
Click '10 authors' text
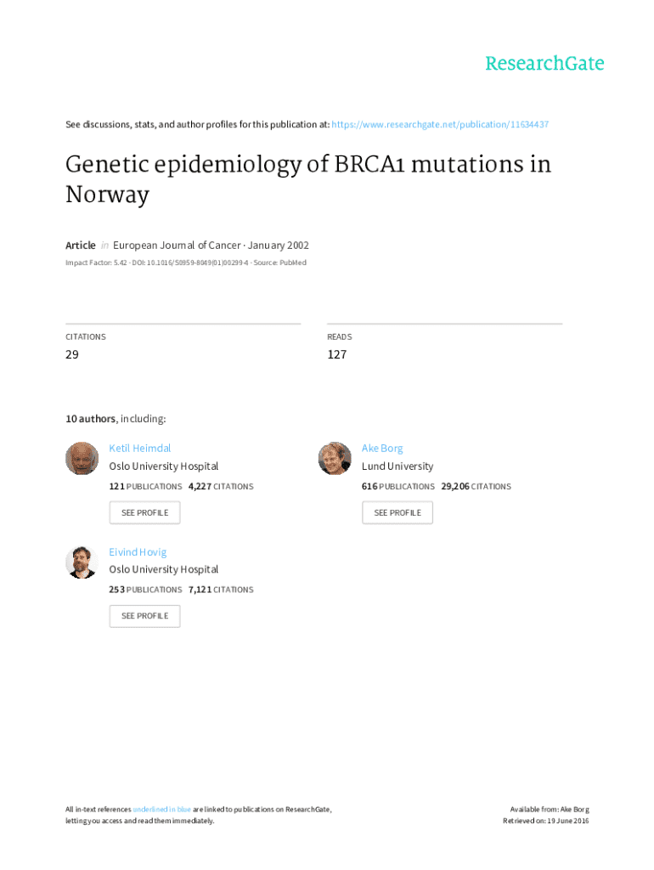coord(92,419)
